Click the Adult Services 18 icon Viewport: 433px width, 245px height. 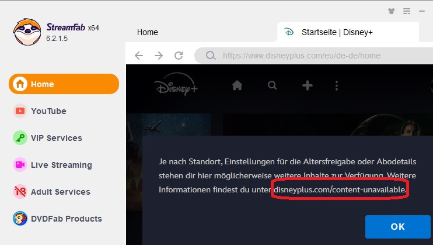tap(20, 192)
